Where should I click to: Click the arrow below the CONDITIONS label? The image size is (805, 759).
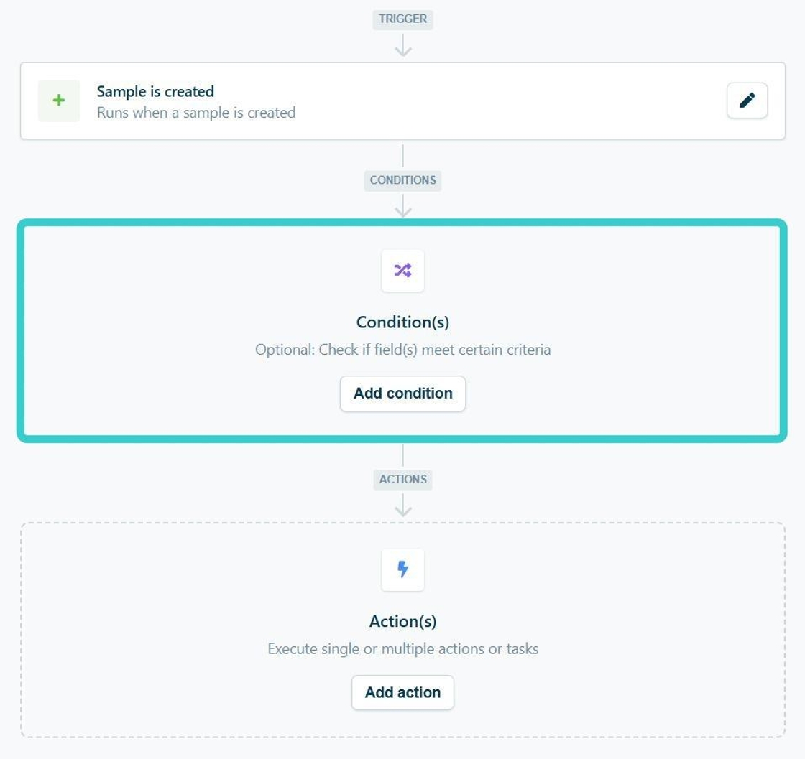coord(403,206)
